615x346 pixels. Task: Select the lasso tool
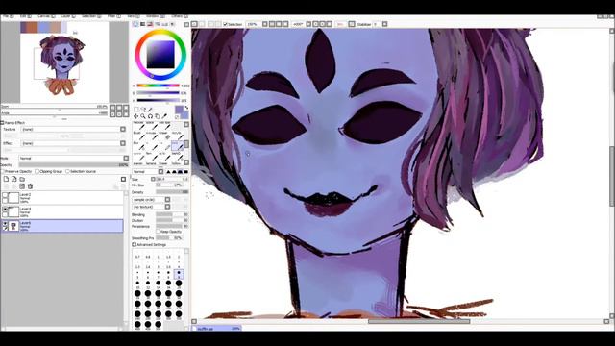click(x=143, y=110)
